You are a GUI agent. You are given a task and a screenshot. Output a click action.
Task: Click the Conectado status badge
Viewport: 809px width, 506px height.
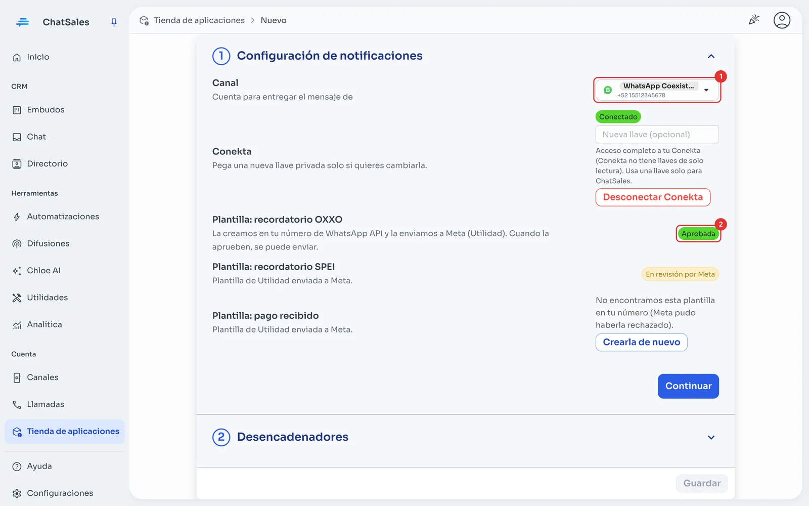point(618,117)
